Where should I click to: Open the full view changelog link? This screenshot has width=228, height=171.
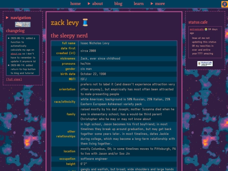pos(14,79)
